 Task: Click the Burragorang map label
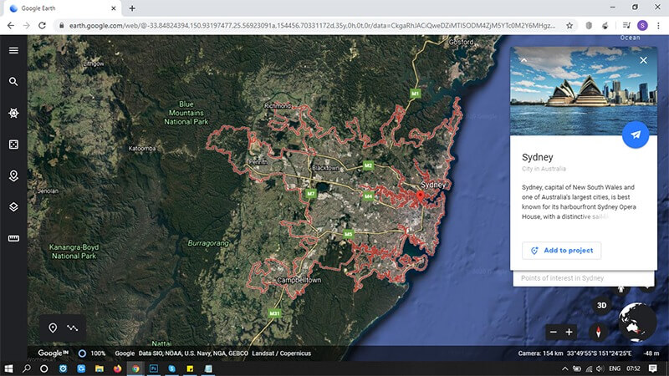click(208, 243)
